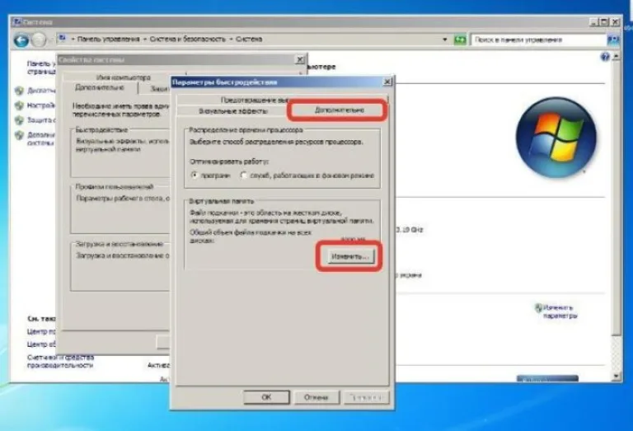Click the Windows logo image in System window

coord(556,137)
